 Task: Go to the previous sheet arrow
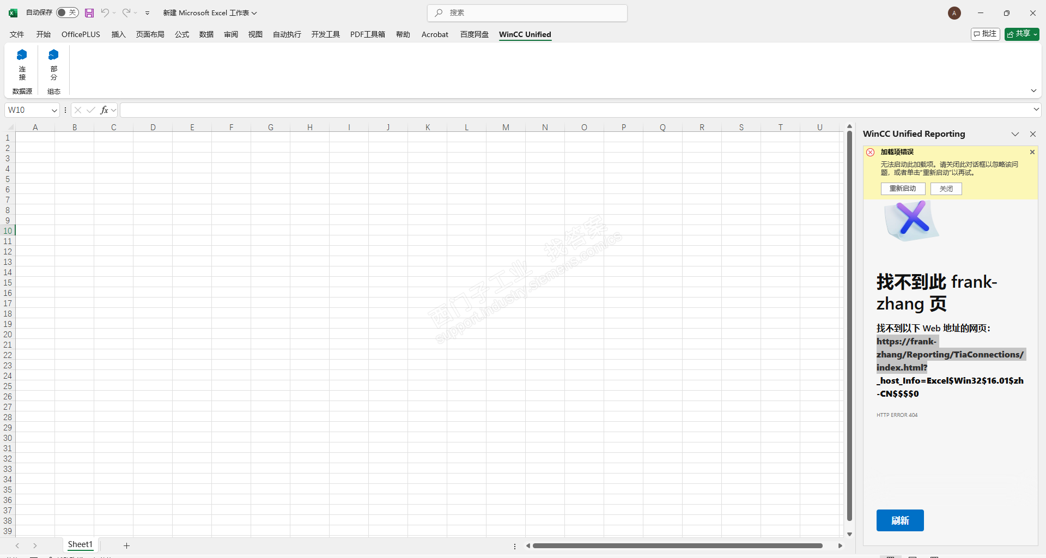coord(17,545)
